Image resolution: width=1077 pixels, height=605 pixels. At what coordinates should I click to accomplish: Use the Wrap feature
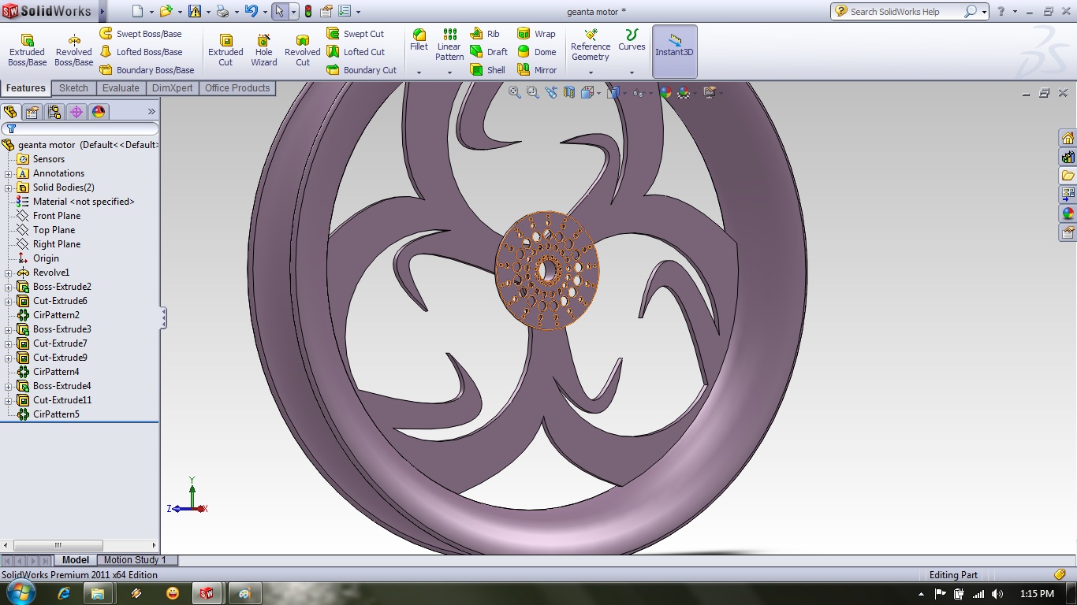pos(536,34)
